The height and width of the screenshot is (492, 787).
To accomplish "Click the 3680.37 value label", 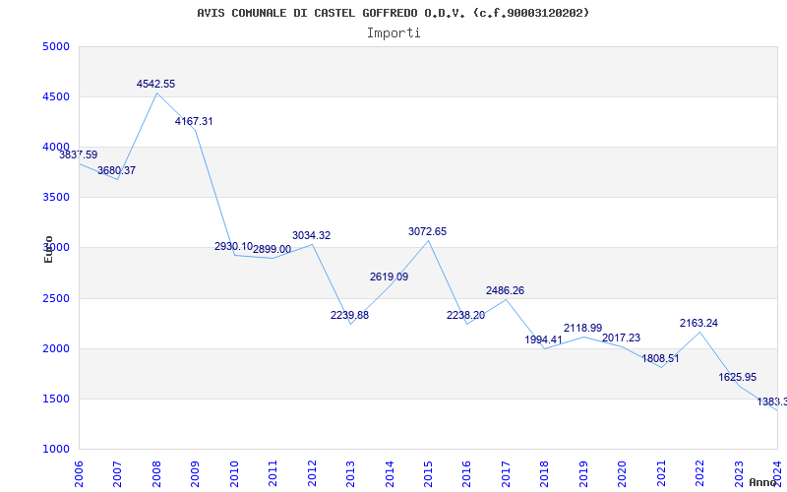I will 116,170.
